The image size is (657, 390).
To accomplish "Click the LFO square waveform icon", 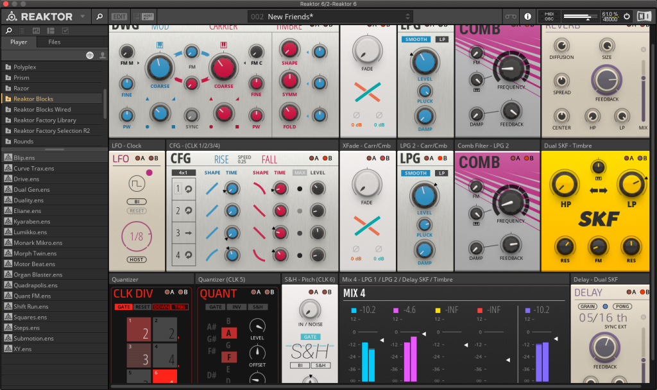I will tap(137, 183).
